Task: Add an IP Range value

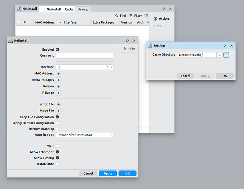Action: [x=59, y=93]
